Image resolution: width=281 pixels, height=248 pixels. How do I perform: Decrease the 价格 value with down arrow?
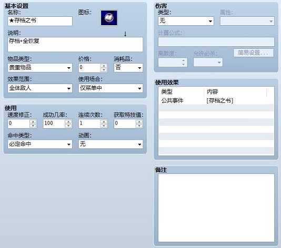[x=104, y=70]
